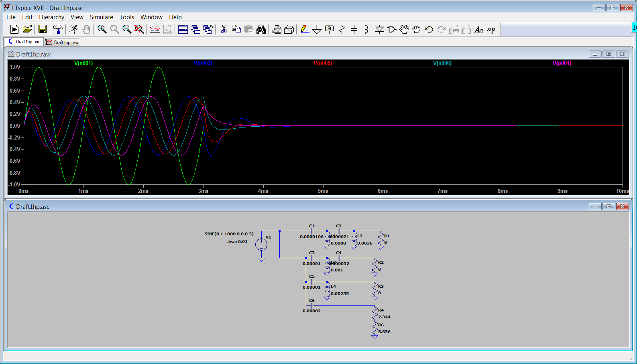Switch to the Draft1hp.asc tab
This screenshot has width=637, height=364.
tap(24, 42)
